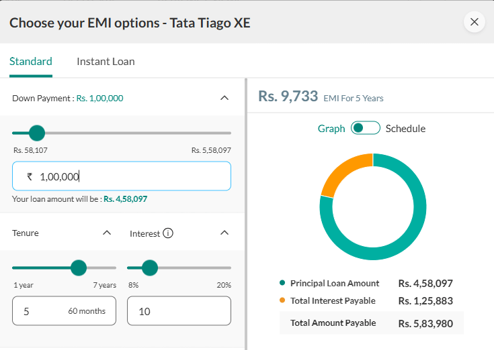Click the teal Principal Loan Amount legend dot
494x350 pixels.
click(x=282, y=283)
